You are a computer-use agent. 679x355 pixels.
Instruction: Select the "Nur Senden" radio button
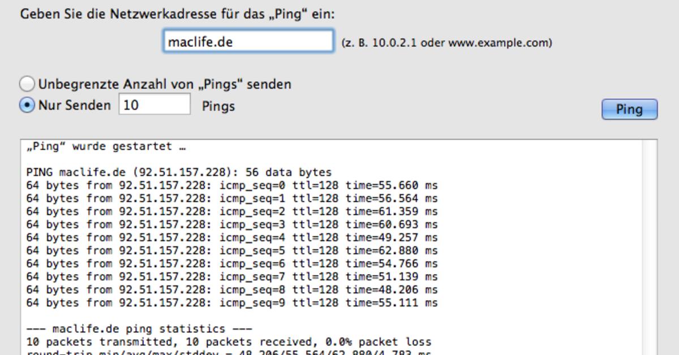click(x=27, y=105)
